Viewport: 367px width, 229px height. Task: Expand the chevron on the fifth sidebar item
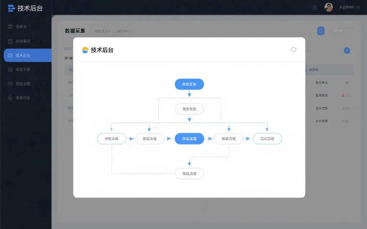tap(44, 83)
